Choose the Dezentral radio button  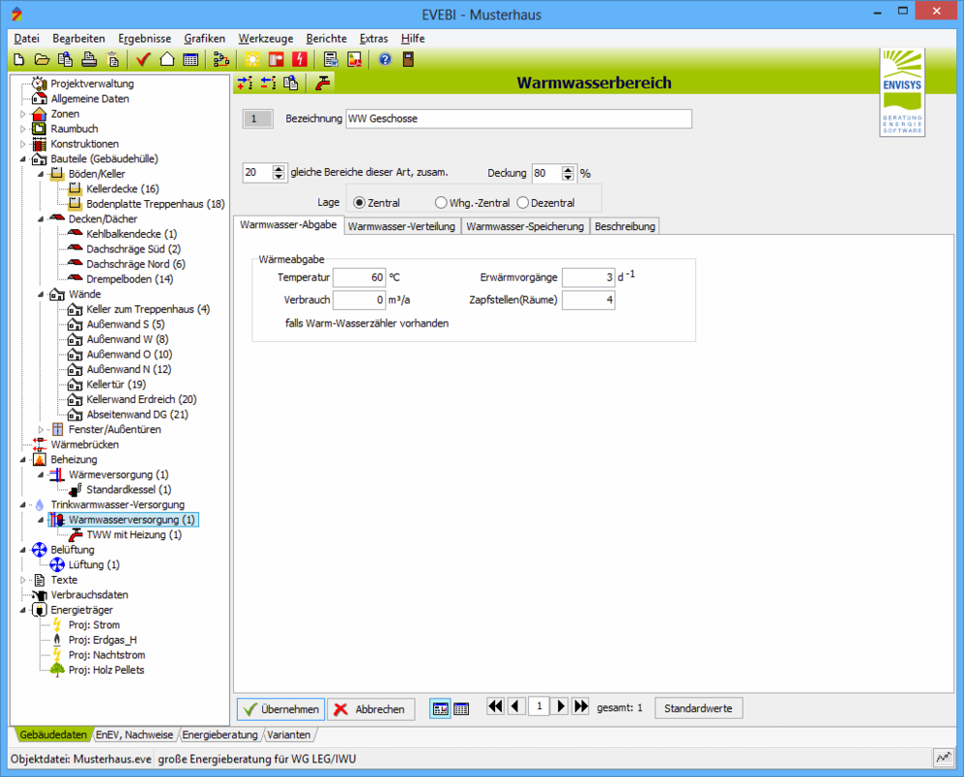pyautogui.click(x=523, y=203)
